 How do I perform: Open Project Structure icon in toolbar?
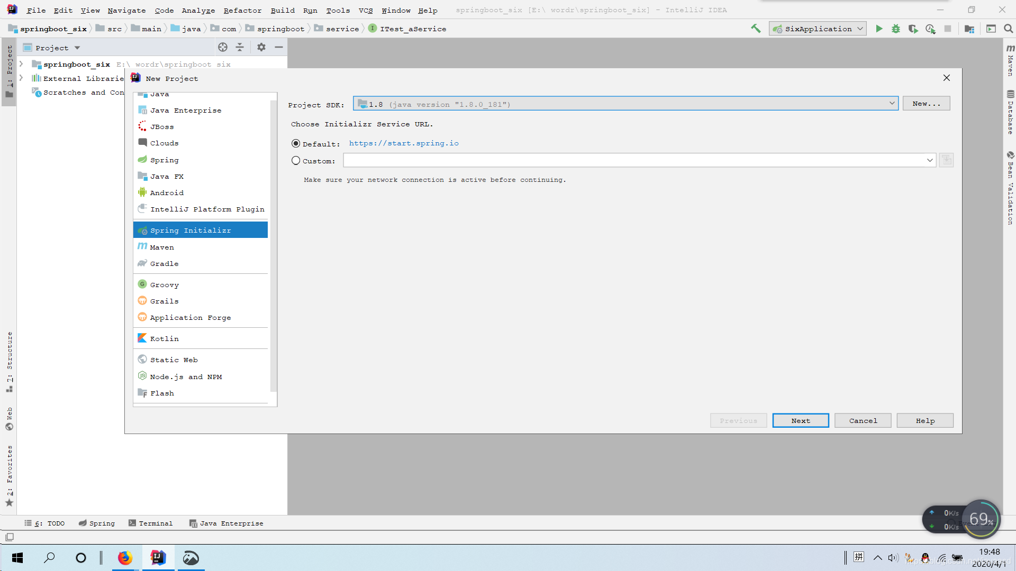point(969,29)
